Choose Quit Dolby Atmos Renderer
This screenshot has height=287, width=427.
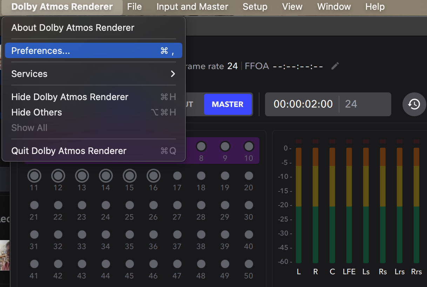point(94,151)
